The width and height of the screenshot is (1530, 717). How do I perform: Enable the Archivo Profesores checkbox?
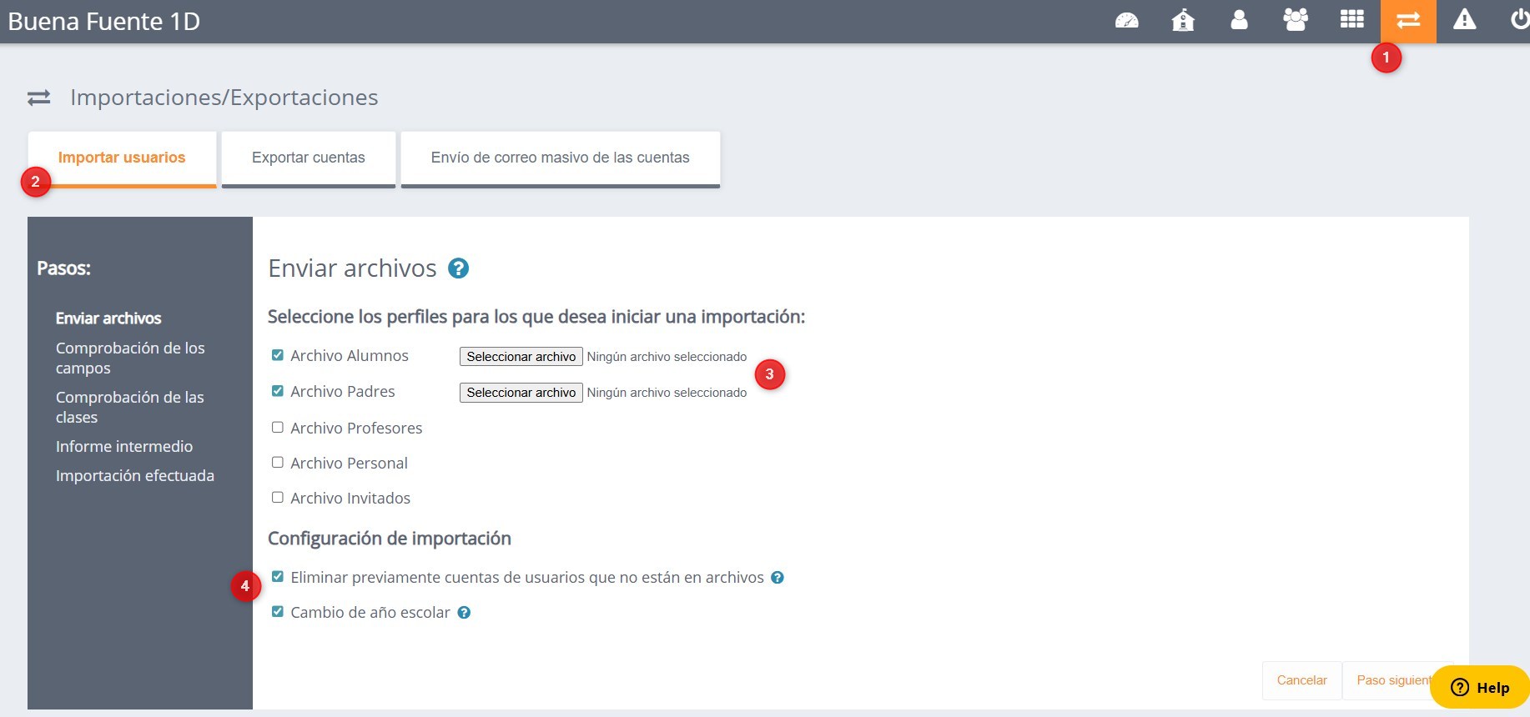tap(278, 428)
